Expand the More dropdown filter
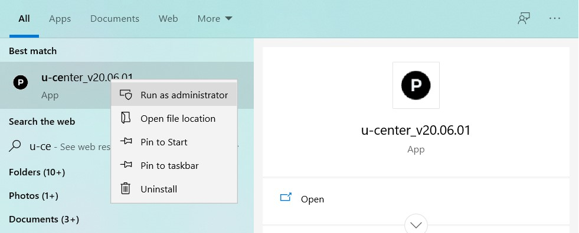The height and width of the screenshot is (233, 579). click(214, 19)
